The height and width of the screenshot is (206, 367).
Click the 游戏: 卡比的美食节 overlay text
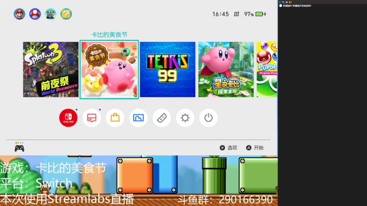(x=53, y=168)
